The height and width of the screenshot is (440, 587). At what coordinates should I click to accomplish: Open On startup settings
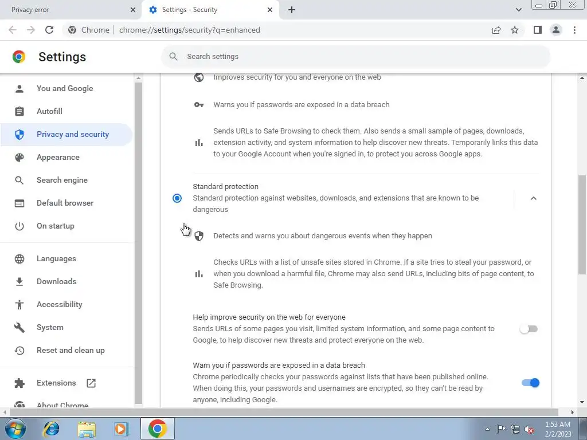pos(66,226)
